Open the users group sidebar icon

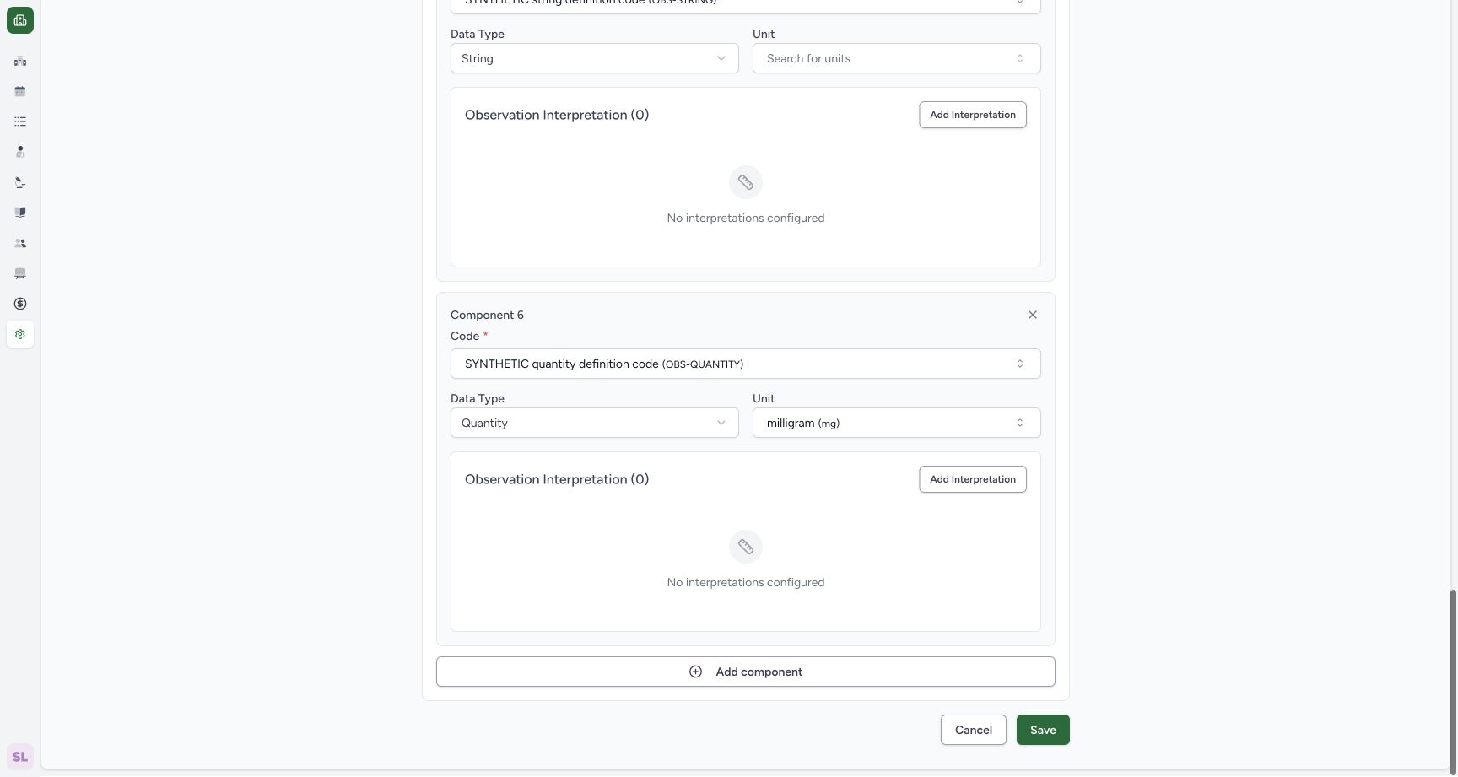click(20, 243)
